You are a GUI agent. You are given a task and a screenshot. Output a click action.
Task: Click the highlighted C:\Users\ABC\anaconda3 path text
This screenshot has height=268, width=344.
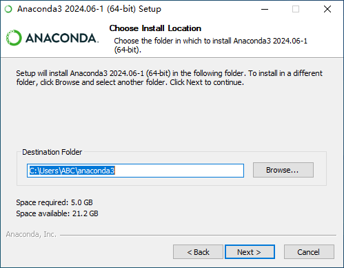click(x=72, y=171)
